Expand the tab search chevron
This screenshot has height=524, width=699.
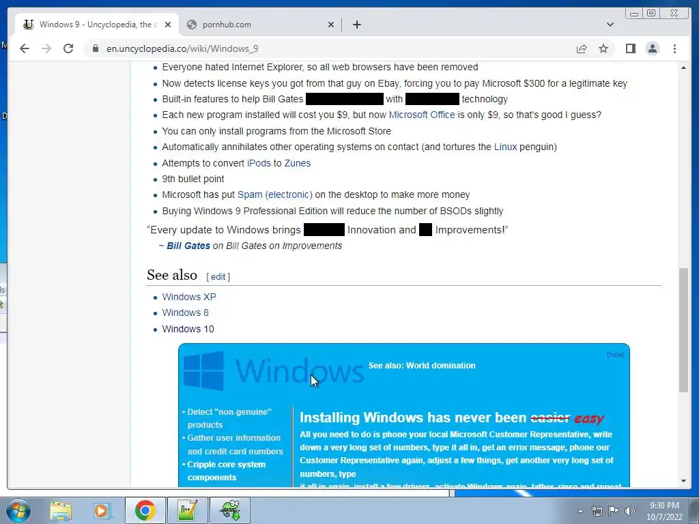pyautogui.click(x=610, y=25)
